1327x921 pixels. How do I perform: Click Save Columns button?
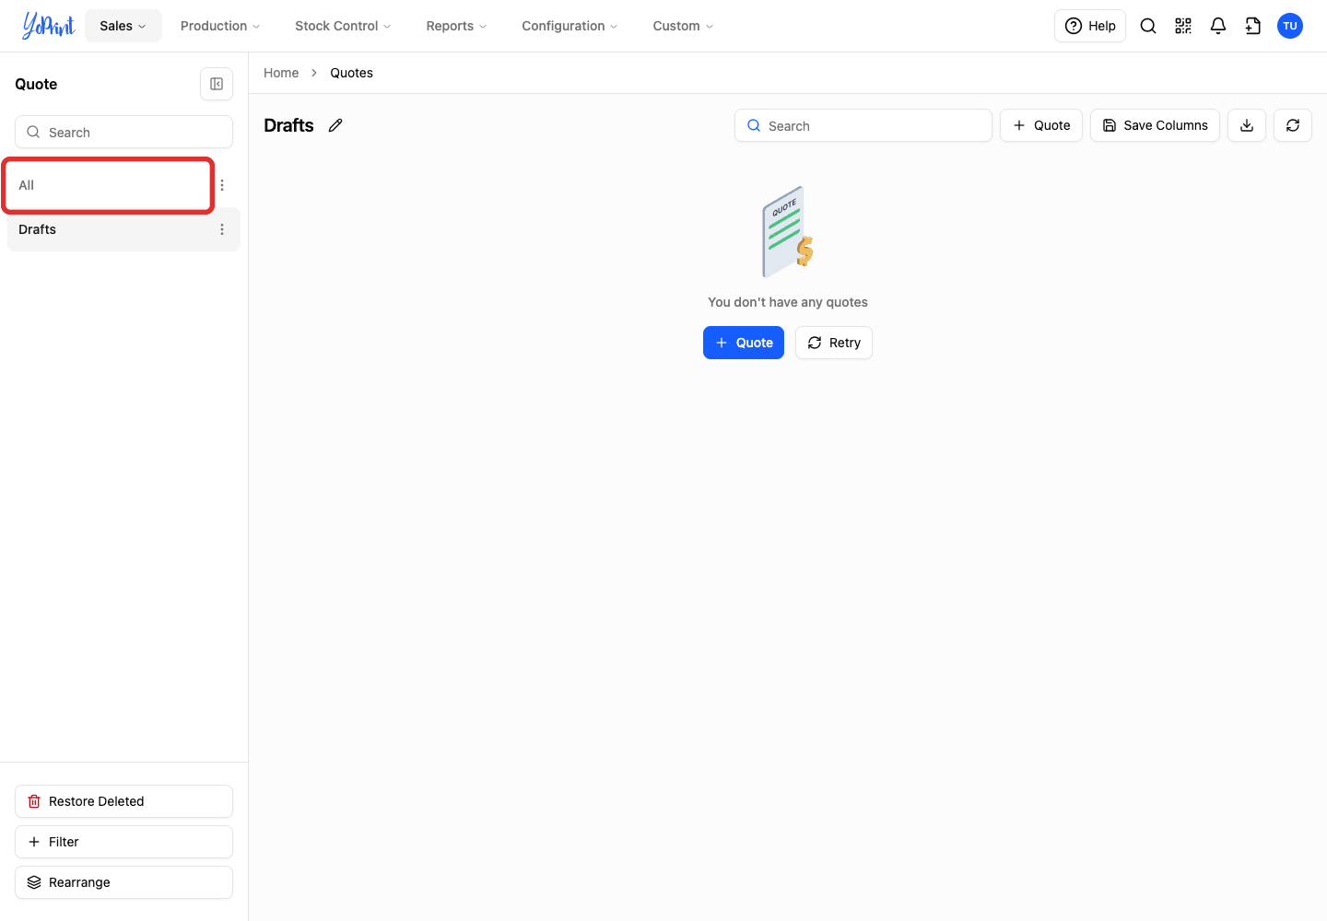pyautogui.click(x=1156, y=125)
